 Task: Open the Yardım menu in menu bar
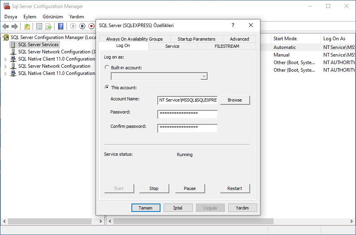coord(76,17)
